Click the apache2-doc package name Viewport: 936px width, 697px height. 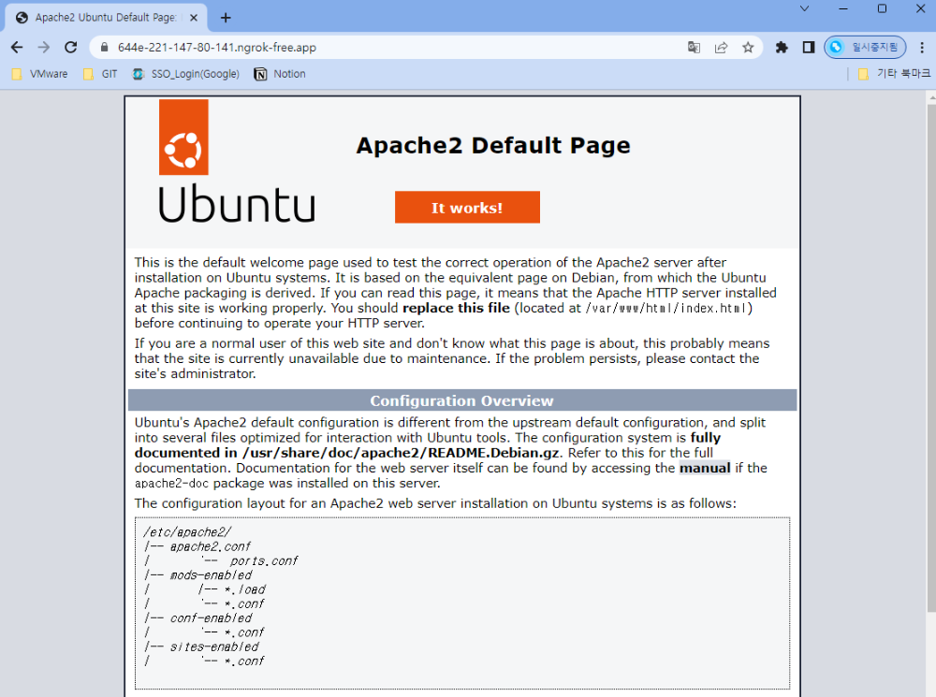pyautogui.click(x=171, y=483)
